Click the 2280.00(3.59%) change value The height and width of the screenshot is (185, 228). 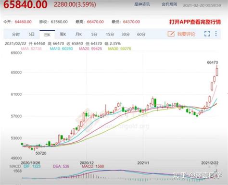(75, 4)
